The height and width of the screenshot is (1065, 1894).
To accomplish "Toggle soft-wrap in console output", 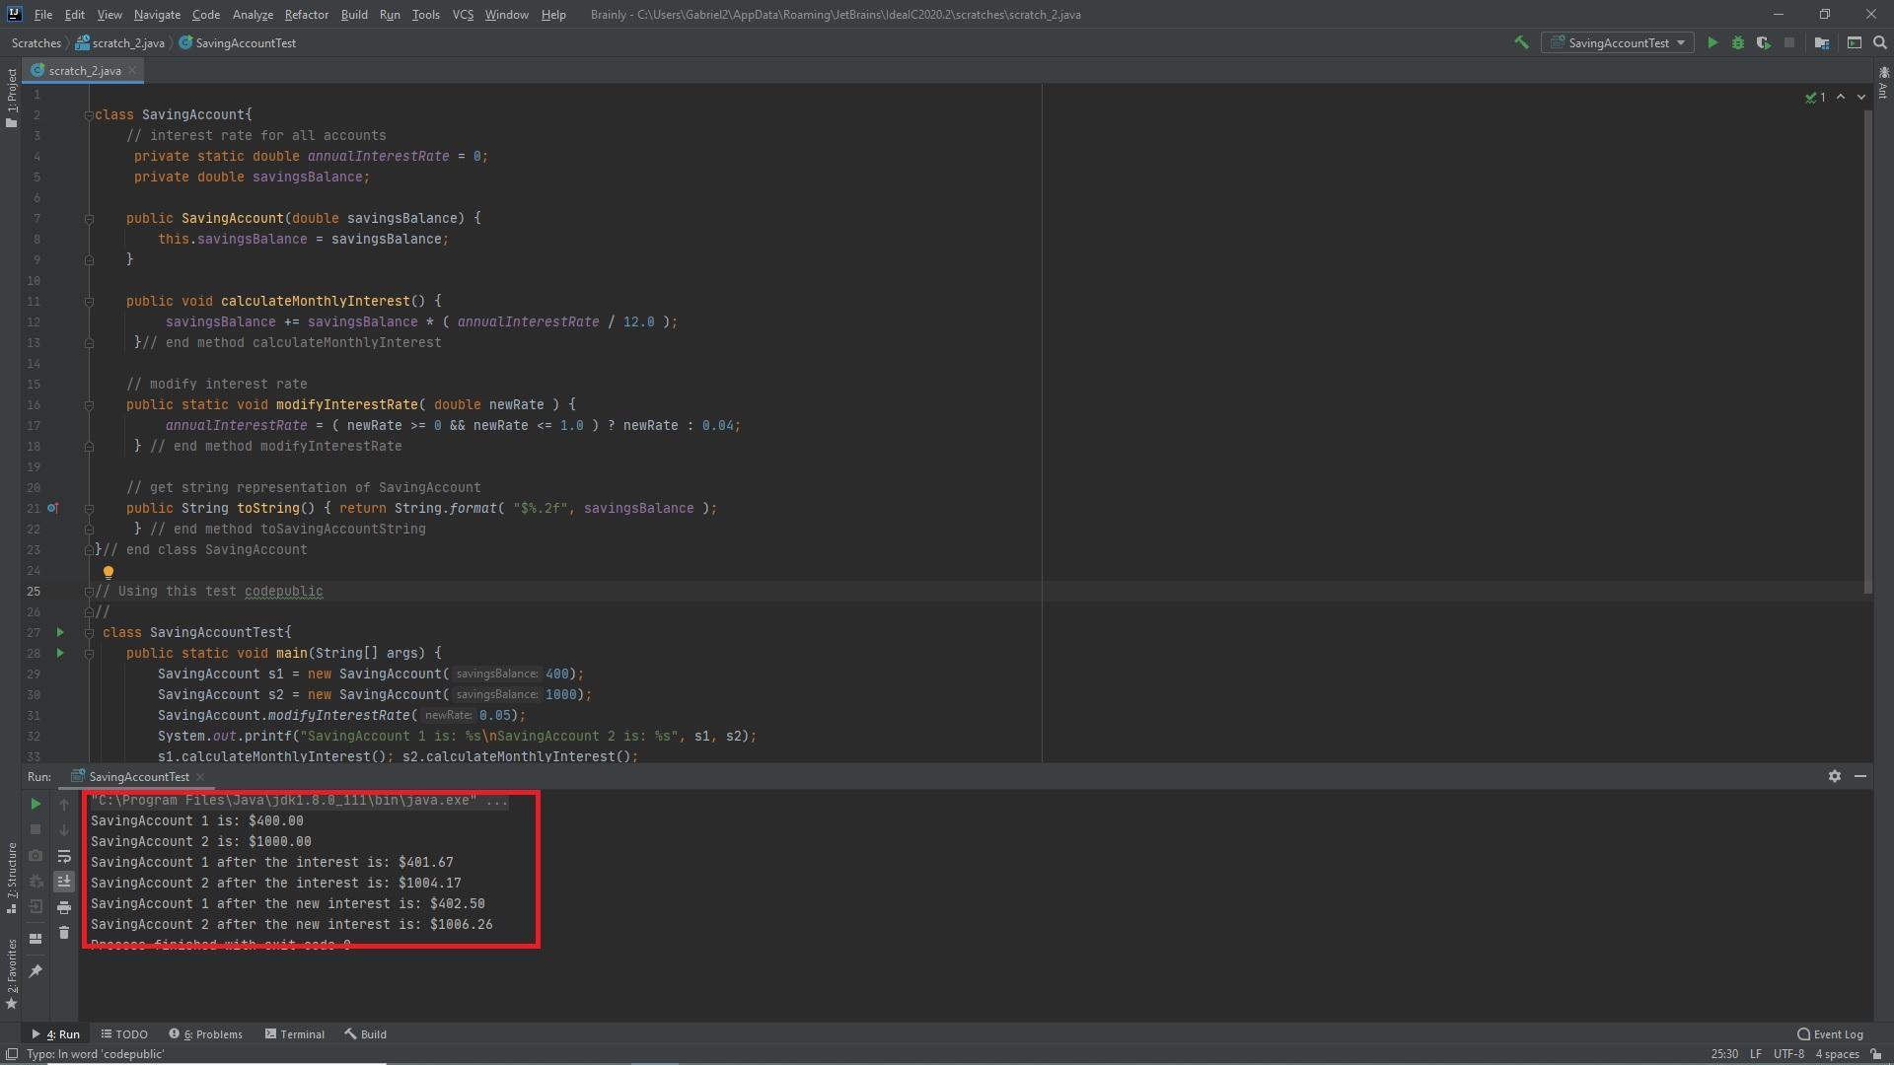I will 64,856.
